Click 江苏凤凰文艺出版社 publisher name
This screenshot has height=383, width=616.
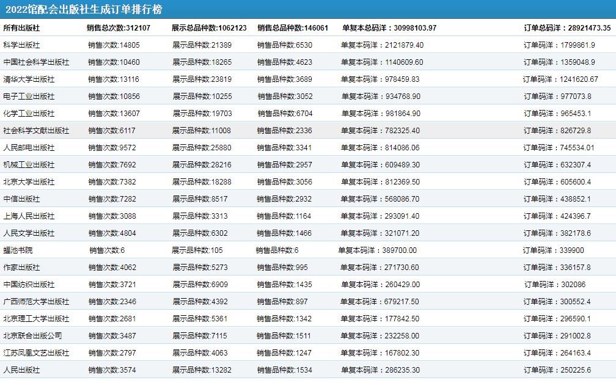[x=36, y=353]
